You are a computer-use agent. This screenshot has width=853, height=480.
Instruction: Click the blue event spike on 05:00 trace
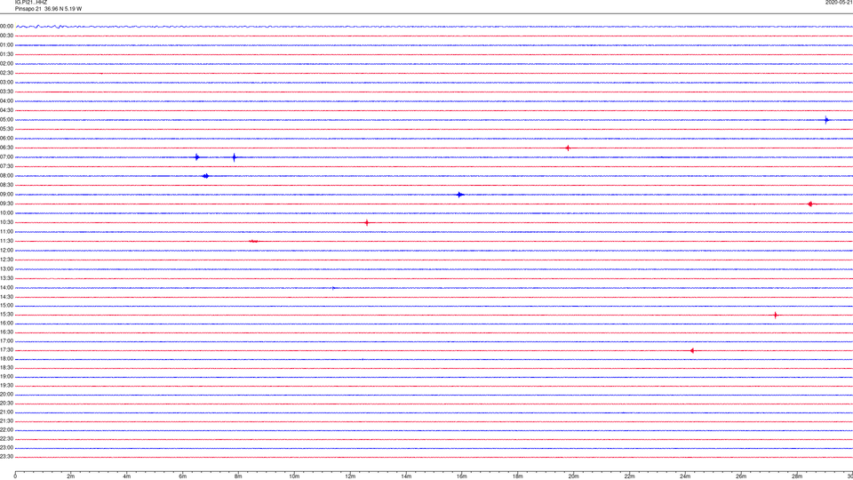[x=826, y=120]
